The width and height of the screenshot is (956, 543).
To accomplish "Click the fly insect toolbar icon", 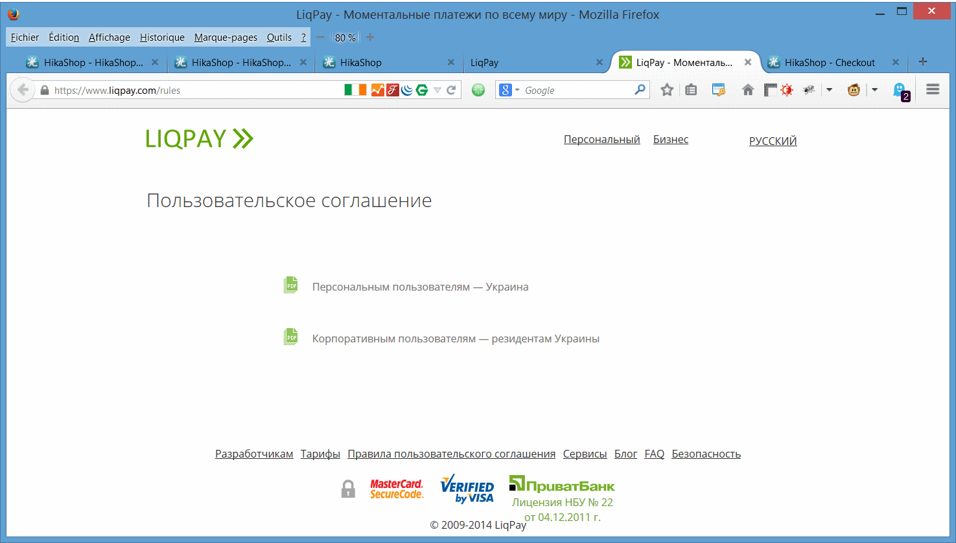I will click(x=809, y=90).
